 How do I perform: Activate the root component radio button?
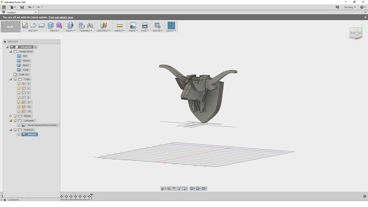35,47
